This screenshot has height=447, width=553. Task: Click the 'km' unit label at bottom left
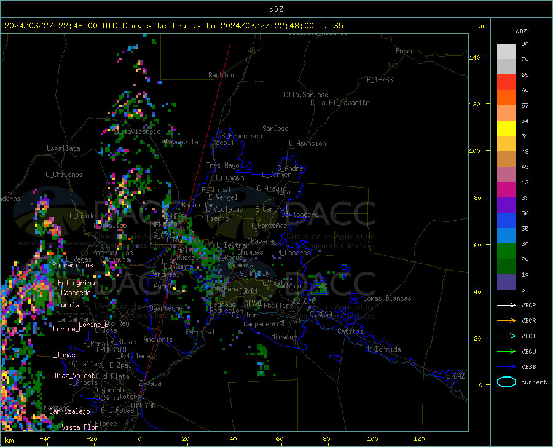(x=9, y=440)
